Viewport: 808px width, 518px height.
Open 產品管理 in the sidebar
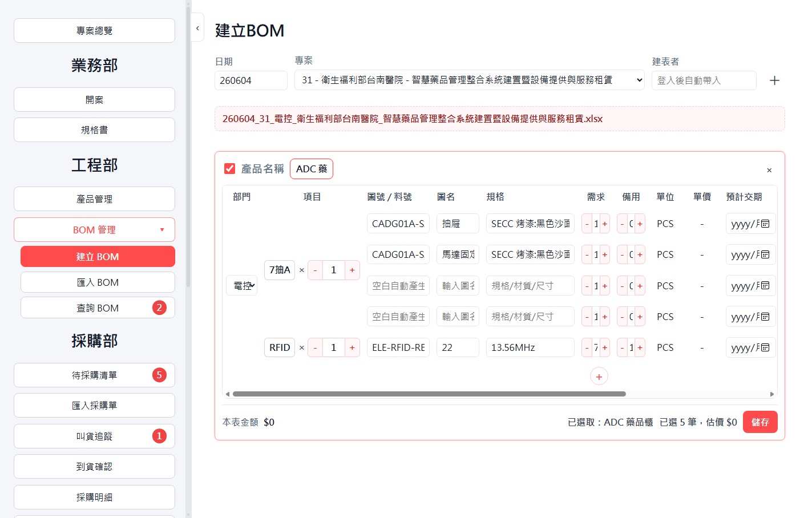click(94, 199)
